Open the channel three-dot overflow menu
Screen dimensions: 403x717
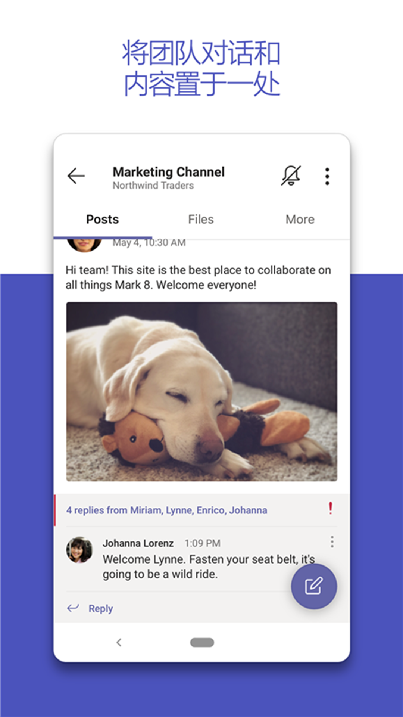[327, 176]
